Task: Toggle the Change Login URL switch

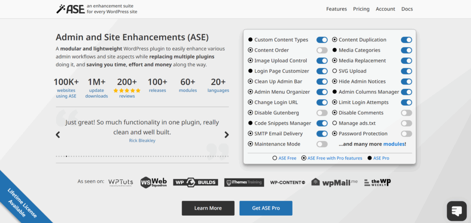Action: (322, 103)
